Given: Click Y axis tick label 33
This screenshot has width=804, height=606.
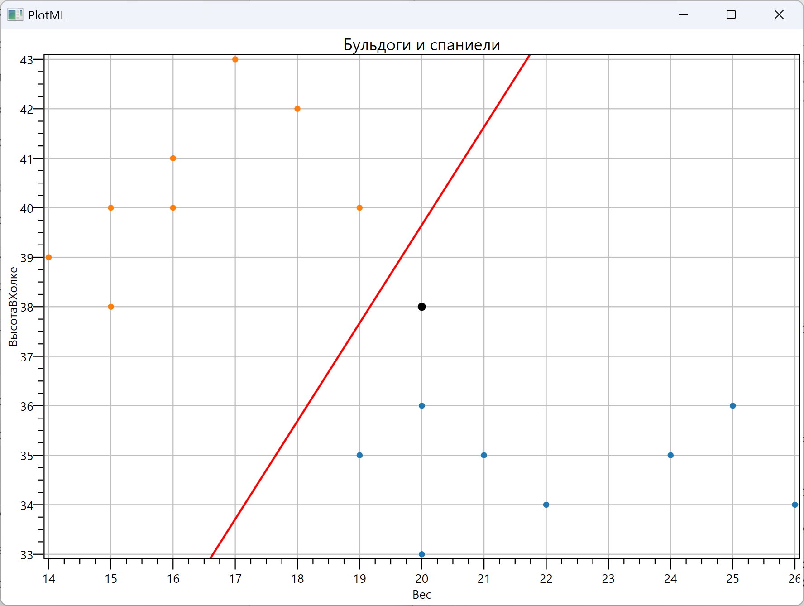Looking at the screenshot, I should [x=27, y=555].
